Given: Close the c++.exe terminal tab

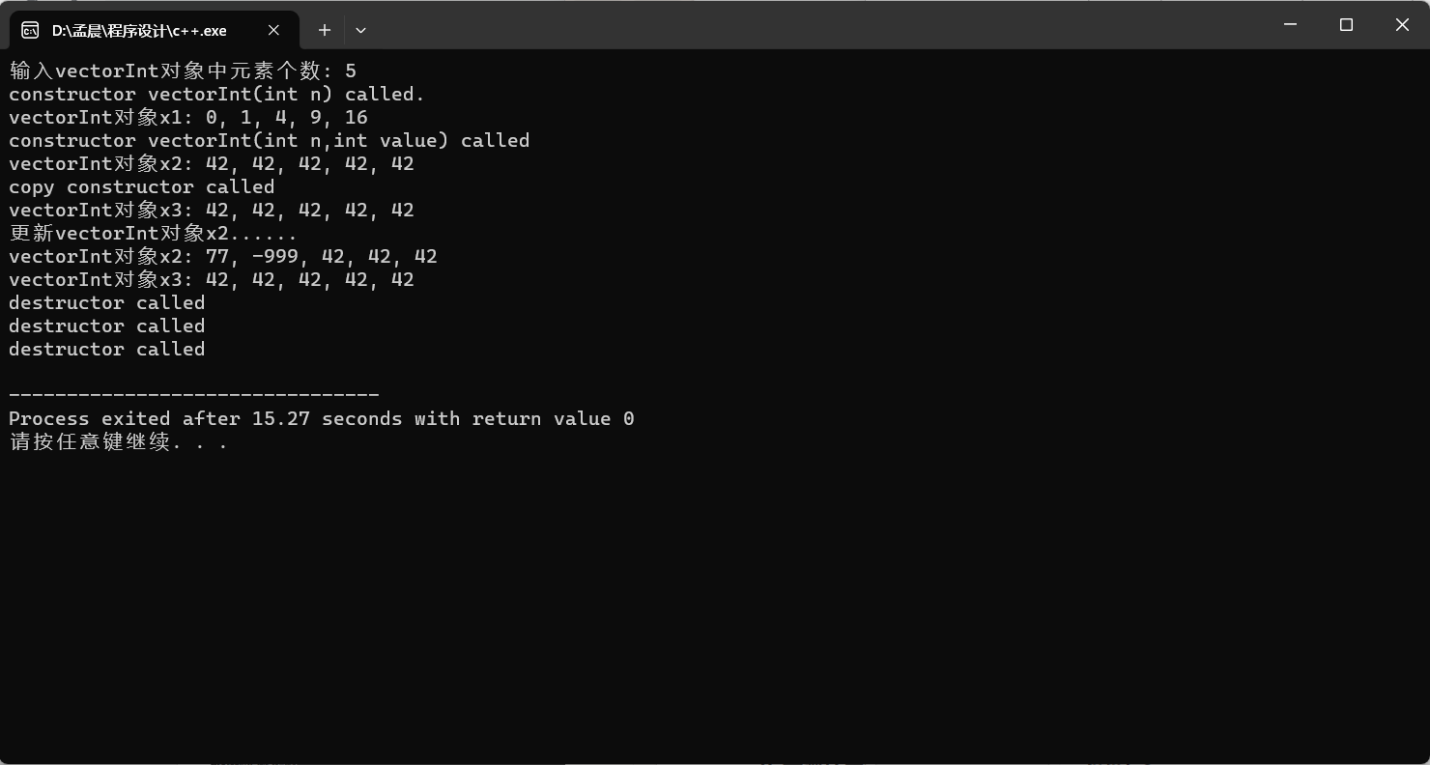Looking at the screenshot, I should (x=273, y=30).
